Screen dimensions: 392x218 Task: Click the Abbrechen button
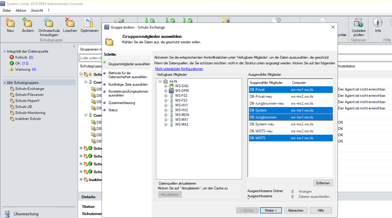click(x=296, y=210)
